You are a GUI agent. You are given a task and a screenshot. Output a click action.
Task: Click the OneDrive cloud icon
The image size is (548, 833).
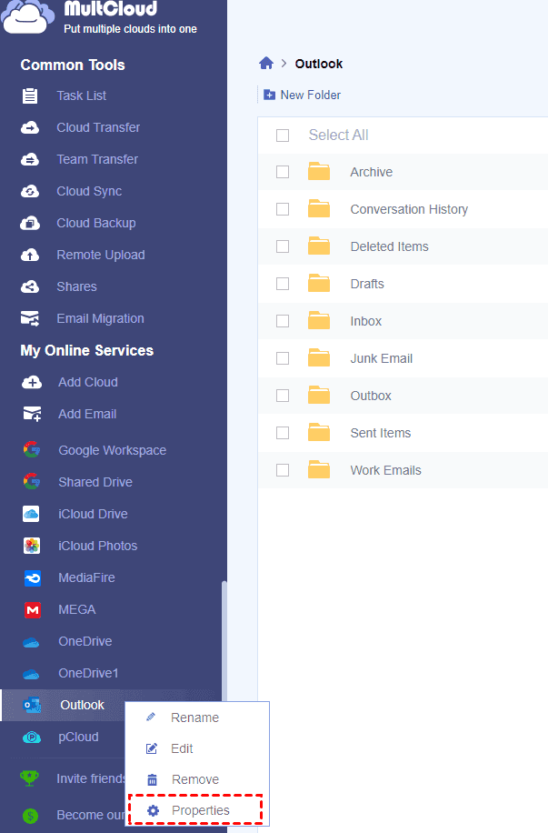click(x=31, y=643)
